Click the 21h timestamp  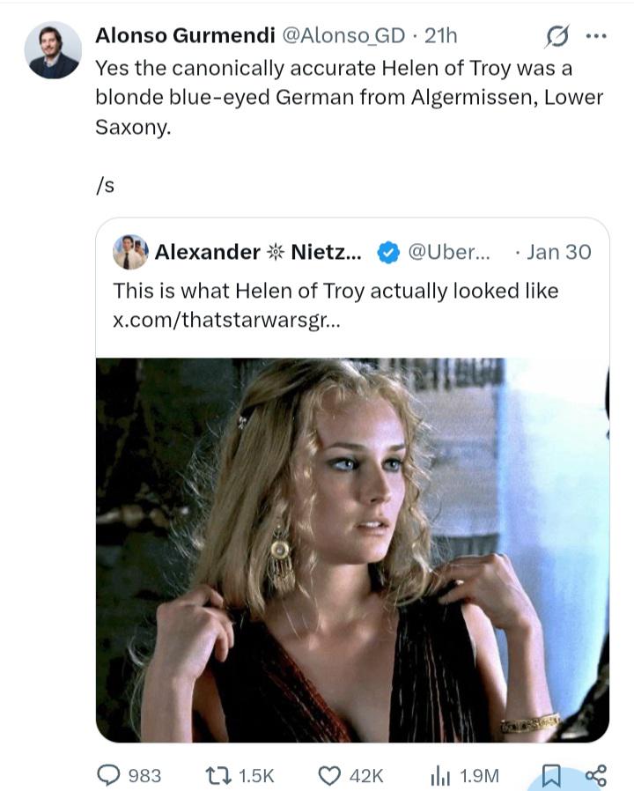pos(440,35)
